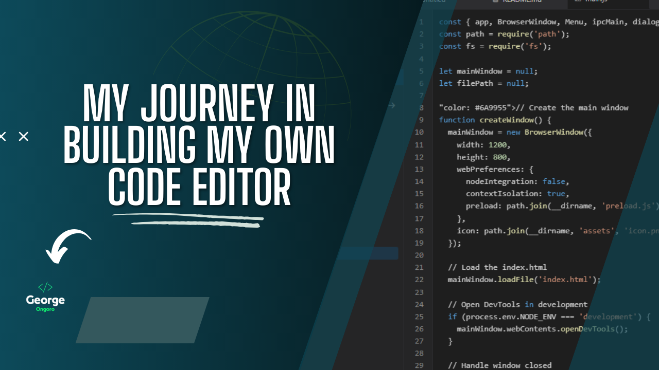Select the 'index.html' string on line 22

point(565,280)
